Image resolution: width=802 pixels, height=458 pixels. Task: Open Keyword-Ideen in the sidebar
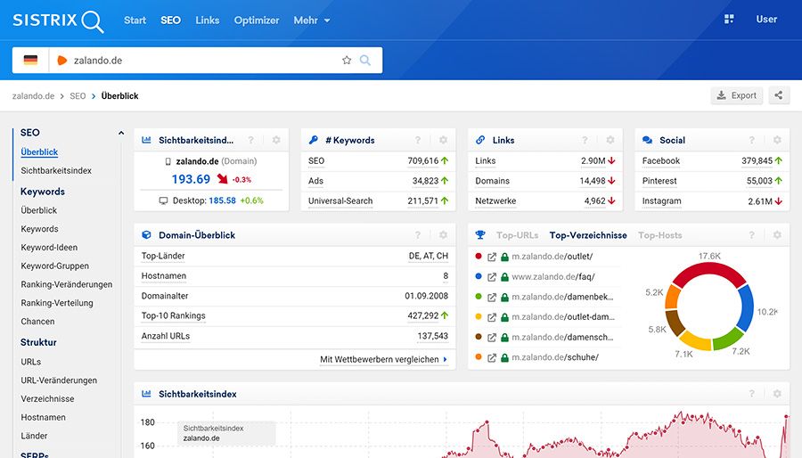coord(49,248)
